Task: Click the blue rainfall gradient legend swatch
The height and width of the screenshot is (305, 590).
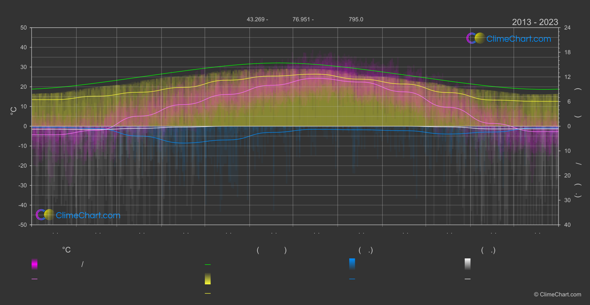Action: tap(352, 264)
